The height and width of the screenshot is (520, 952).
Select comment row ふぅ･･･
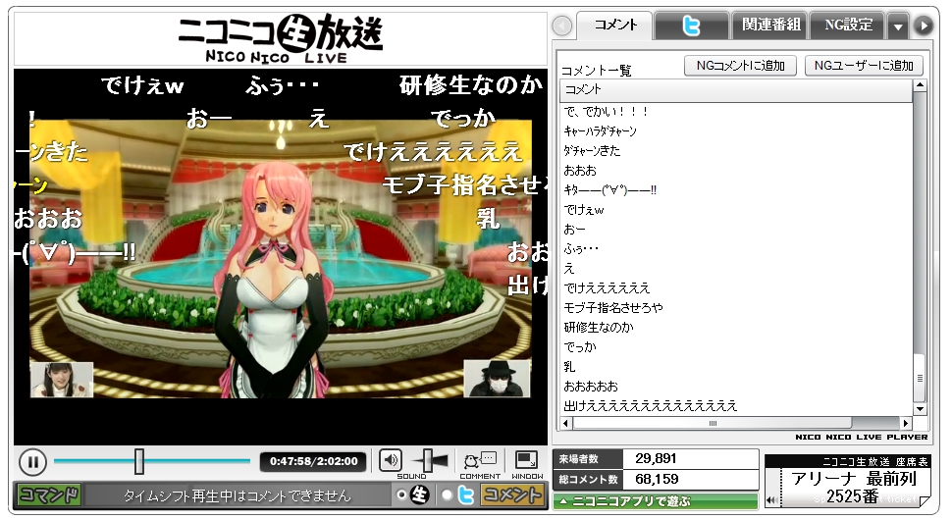(x=736, y=249)
